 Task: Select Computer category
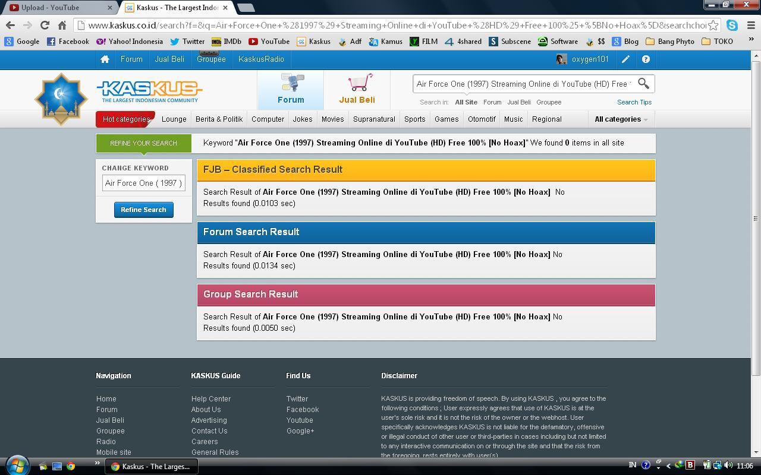[x=268, y=119]
